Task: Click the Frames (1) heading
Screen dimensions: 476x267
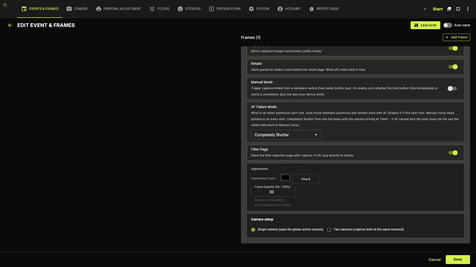Action: (250, 37)
